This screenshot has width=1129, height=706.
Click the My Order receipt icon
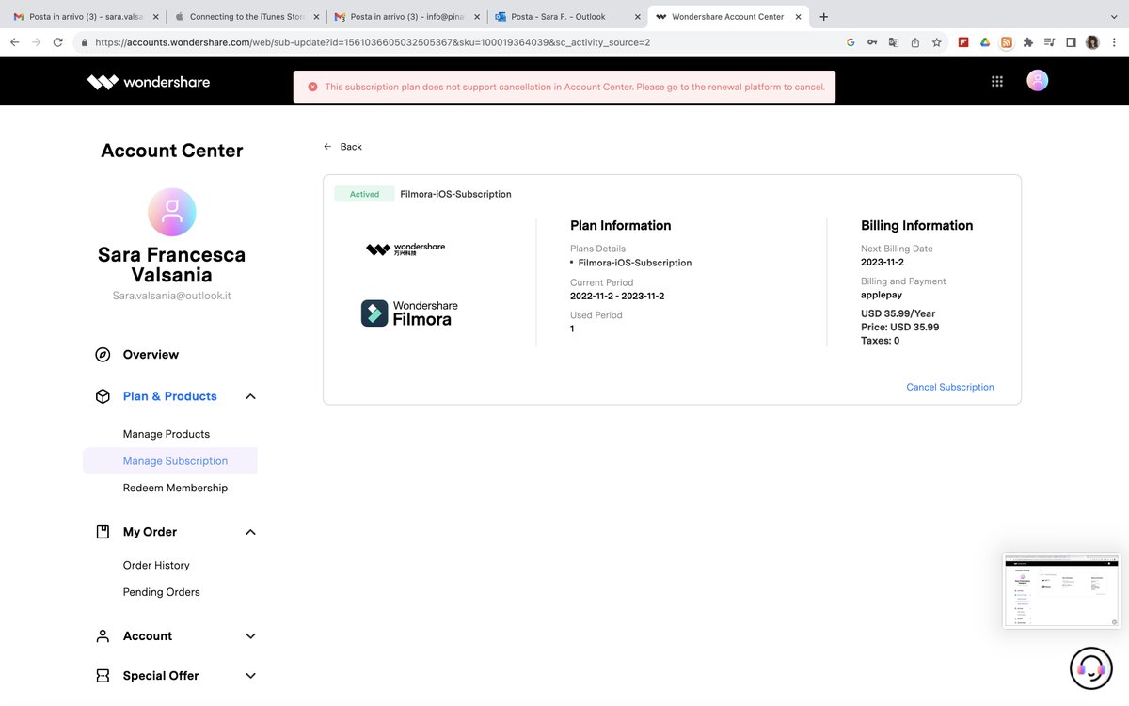pos(103,532)
